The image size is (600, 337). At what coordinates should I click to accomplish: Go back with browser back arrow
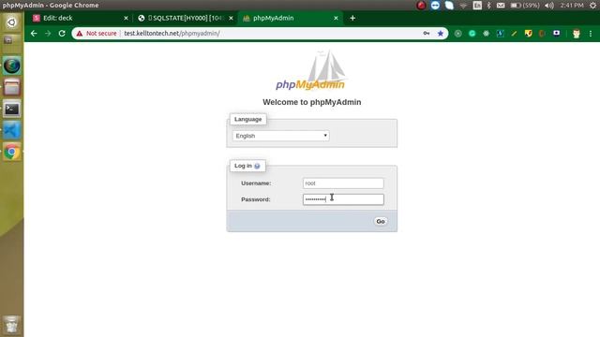pyautogui.click(x=34, y=34)
